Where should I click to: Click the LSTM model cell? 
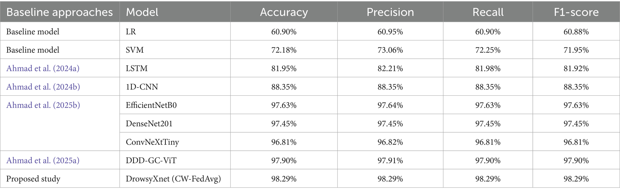[x=137, y=69]
